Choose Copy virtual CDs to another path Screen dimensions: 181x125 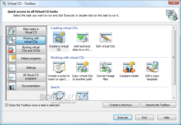(x=82, y=67)
